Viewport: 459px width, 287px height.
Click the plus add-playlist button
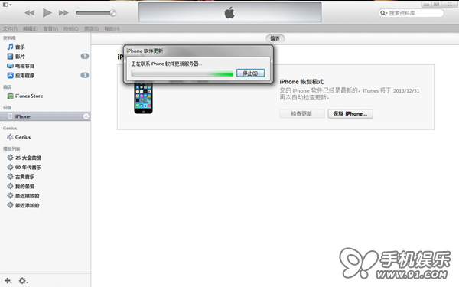coord(8,281)
